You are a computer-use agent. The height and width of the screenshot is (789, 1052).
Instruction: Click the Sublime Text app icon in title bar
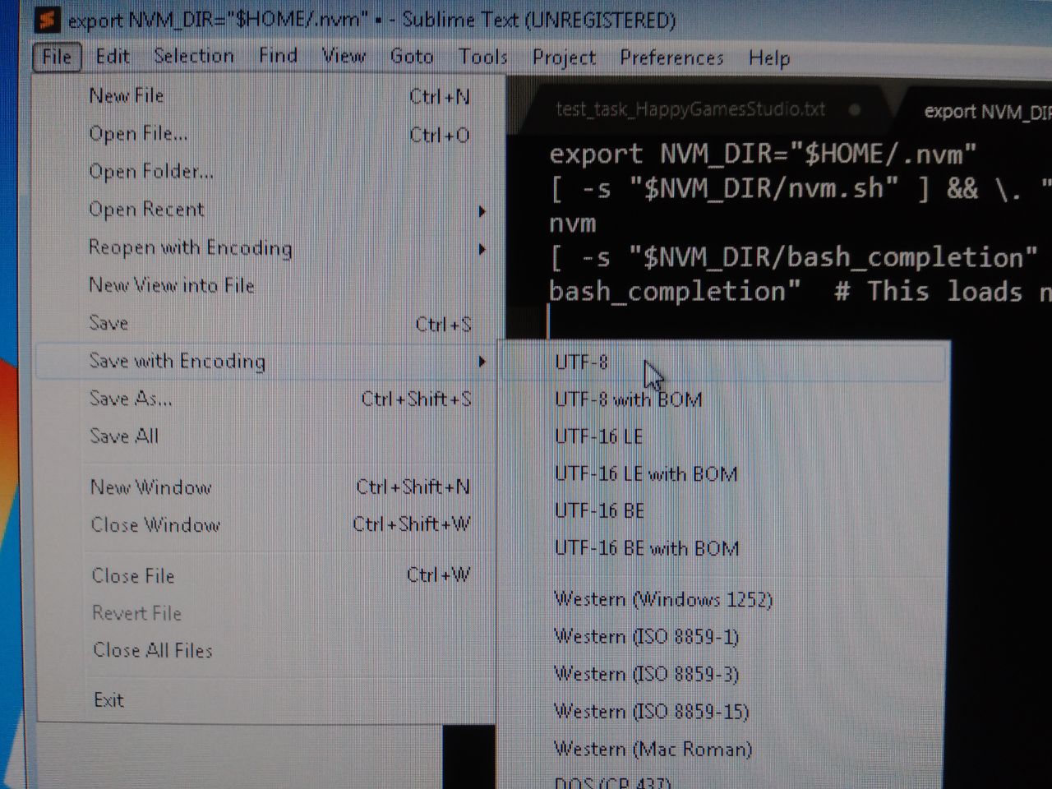(48, 18)
